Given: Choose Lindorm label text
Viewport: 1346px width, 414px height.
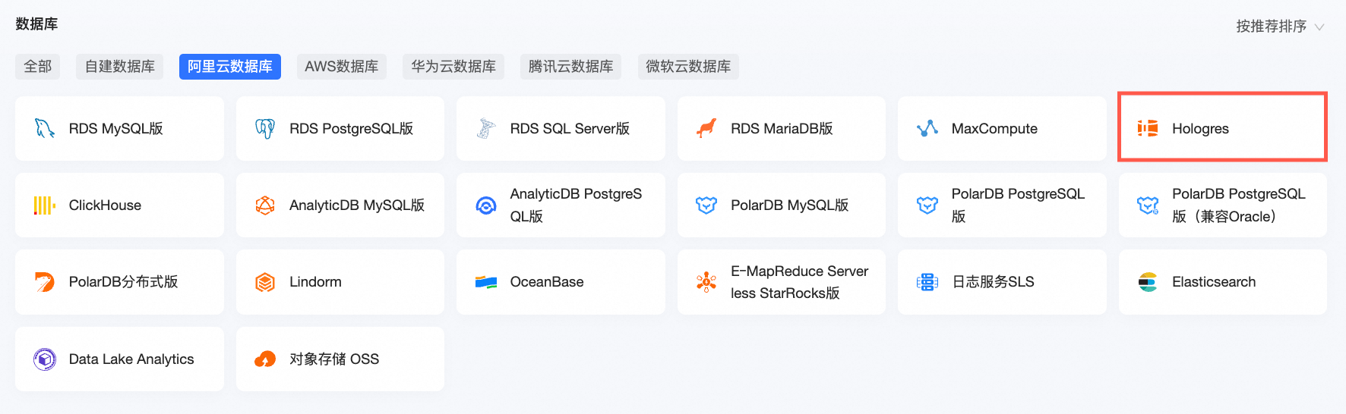Looking at the screenshot, I should pos(315,282).
